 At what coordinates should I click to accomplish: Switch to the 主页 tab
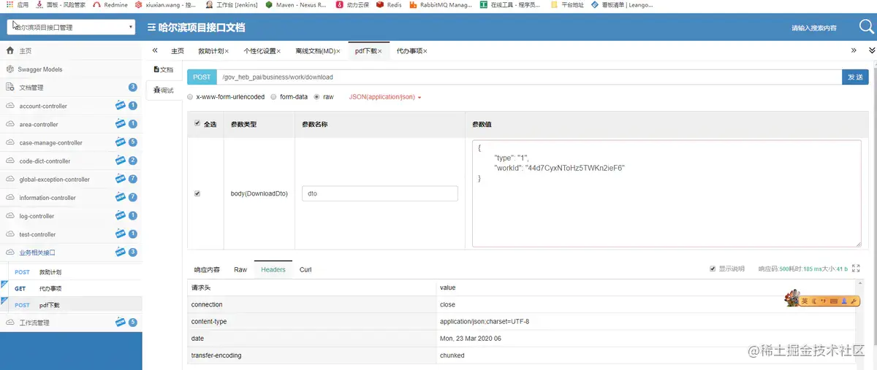[x=178, y=51]
